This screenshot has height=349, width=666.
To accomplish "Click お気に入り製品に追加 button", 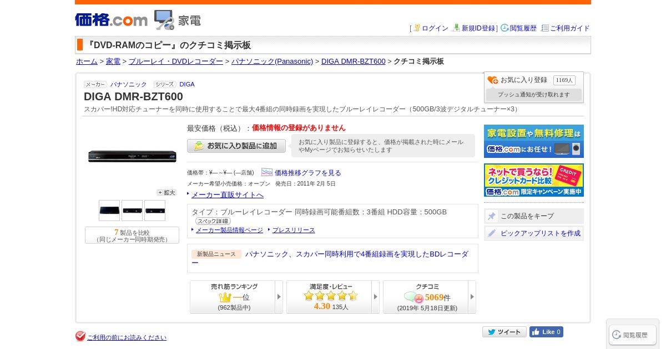I will tap(236, 146).
